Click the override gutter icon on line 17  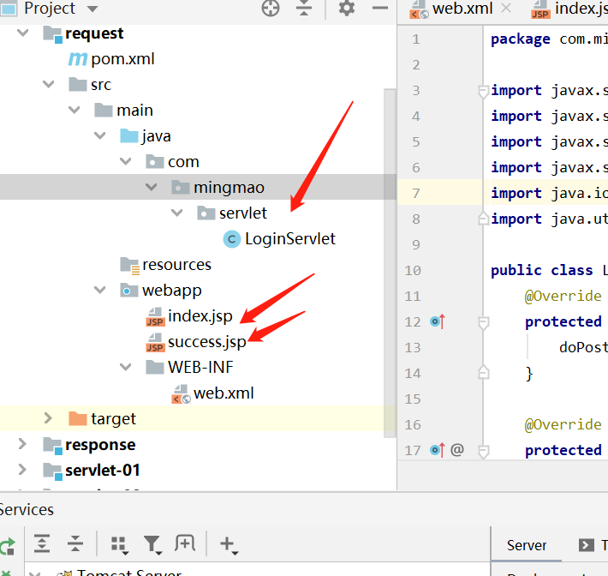tap(438, 450)
